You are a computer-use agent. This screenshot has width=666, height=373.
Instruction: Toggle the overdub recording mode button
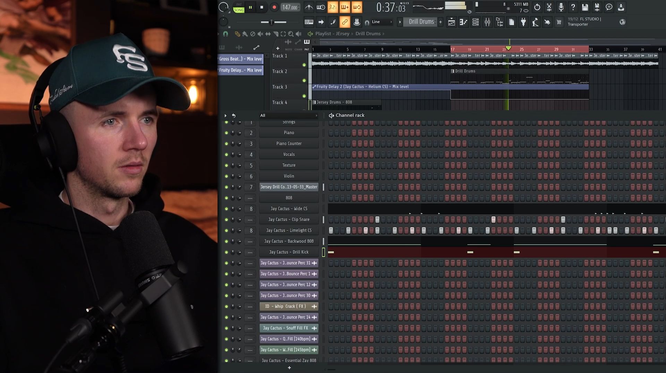click(x=345, y=7)
